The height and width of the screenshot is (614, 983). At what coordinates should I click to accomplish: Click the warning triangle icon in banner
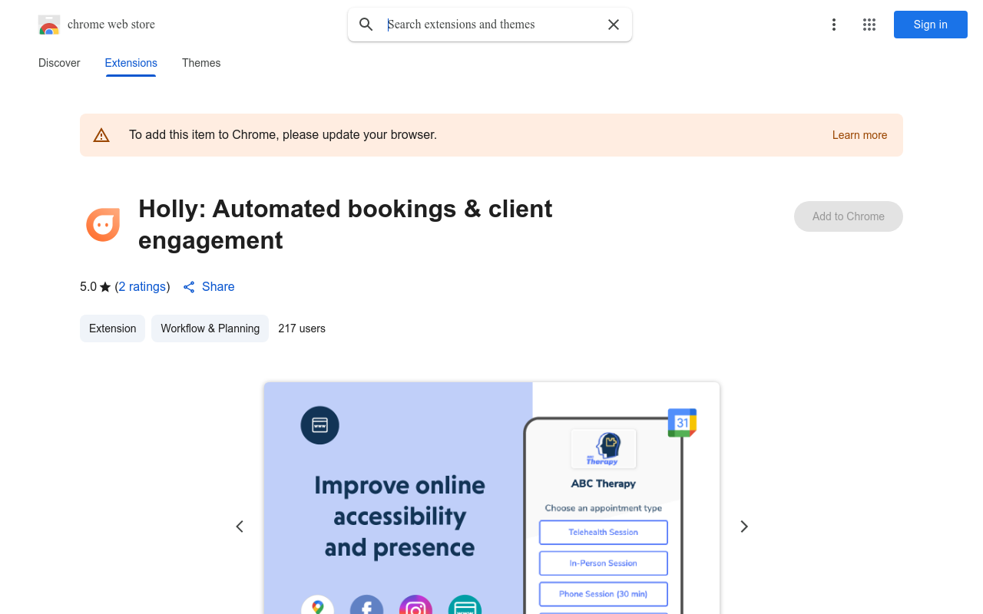pos(101,135)
